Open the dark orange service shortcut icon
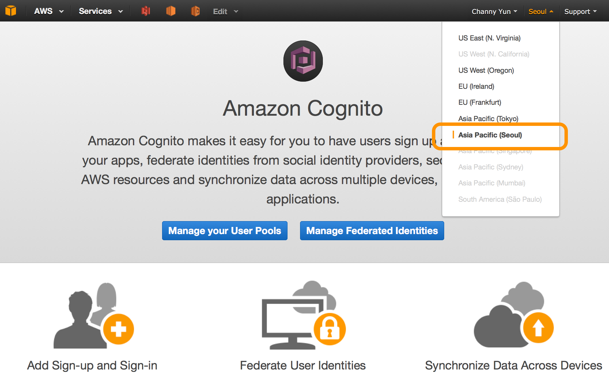Viewport: 609px width, 379px height. pos(195,11)
